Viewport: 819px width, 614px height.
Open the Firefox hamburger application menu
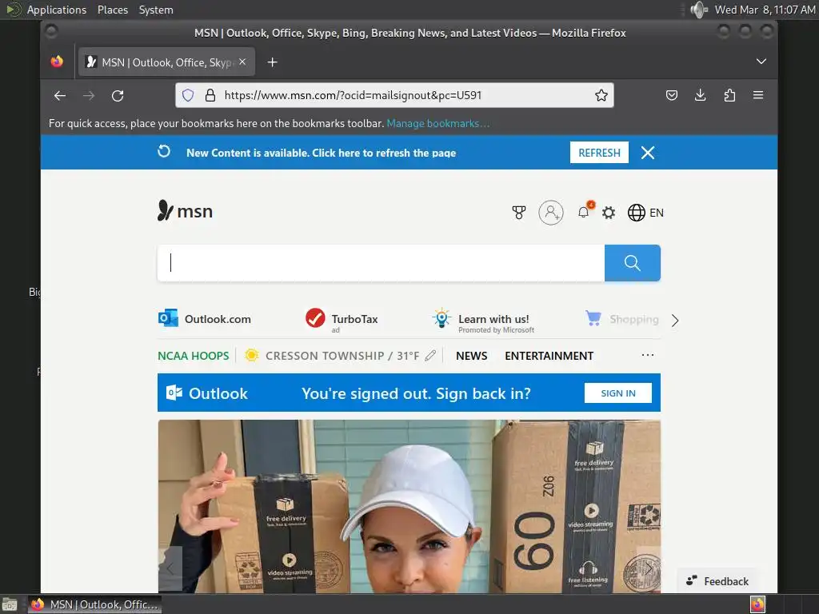pos(758,95)
